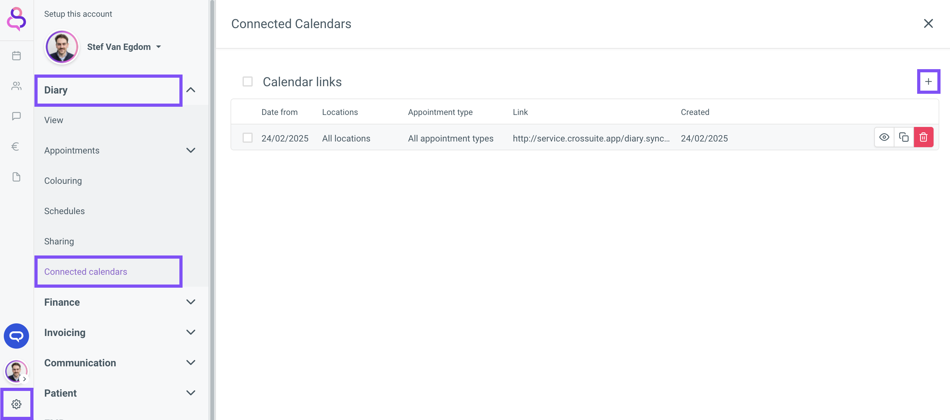
Task: Open the Schedules menu item
Action: click(x=64, y=211)
